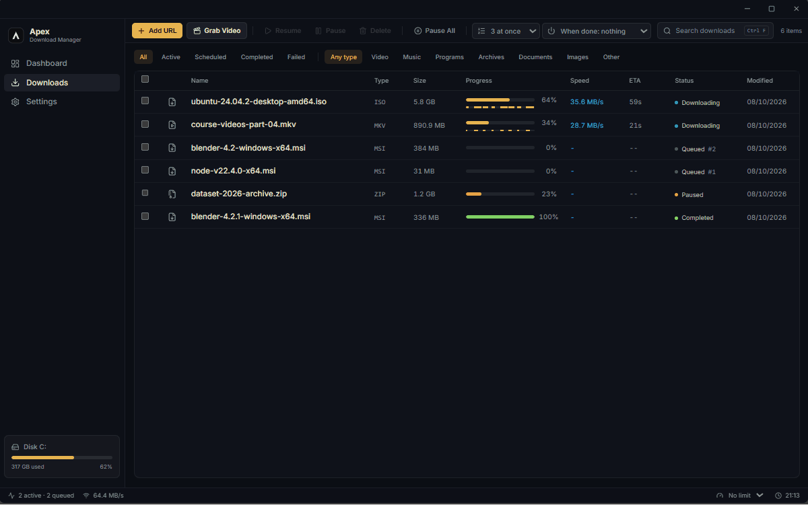Click the dataset-2026-archive.zip 23% progress bar
The image size is (808, 505).
(500, 194)
